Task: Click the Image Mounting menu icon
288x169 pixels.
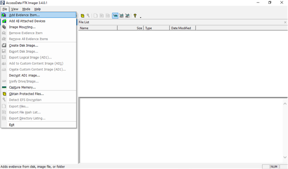Action: pyautogui.click(x=4, y=27)
